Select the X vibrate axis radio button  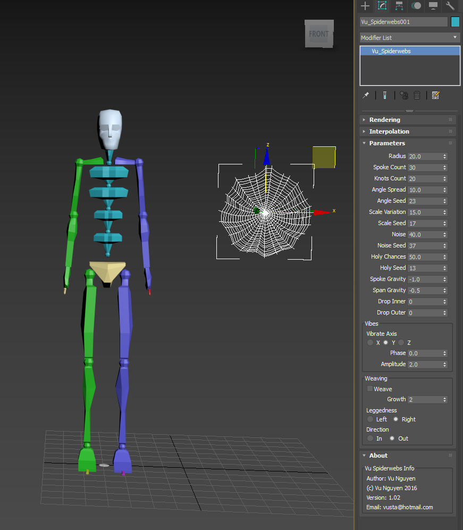(371, 343)
